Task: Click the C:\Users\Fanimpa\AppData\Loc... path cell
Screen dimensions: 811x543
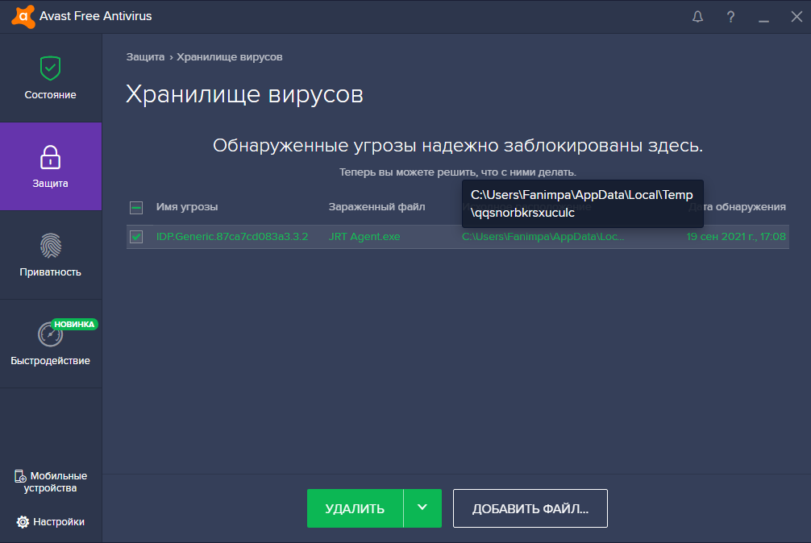Action: [543, 237]
